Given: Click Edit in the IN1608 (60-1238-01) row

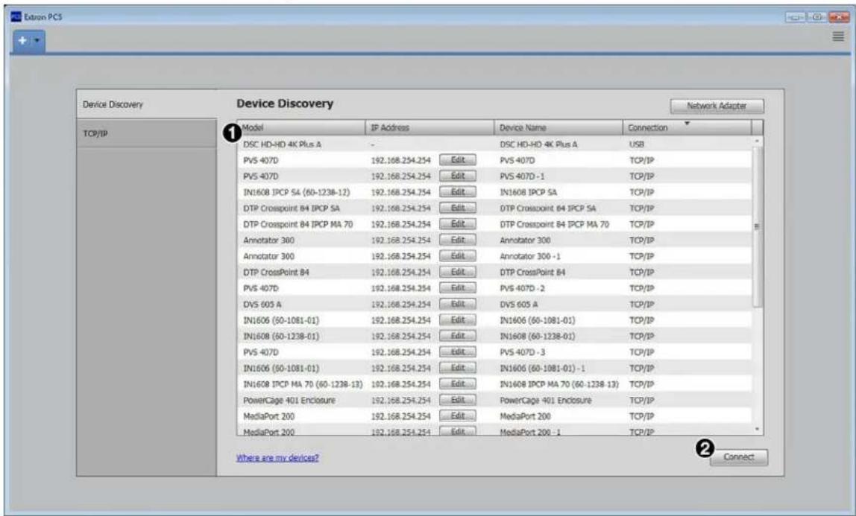Looking at the screenshot, I should 458,336.
